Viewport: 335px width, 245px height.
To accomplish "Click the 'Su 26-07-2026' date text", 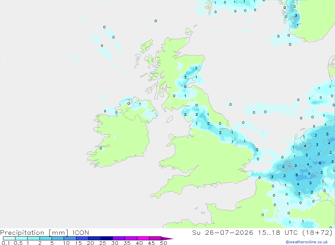I will 223,232.
